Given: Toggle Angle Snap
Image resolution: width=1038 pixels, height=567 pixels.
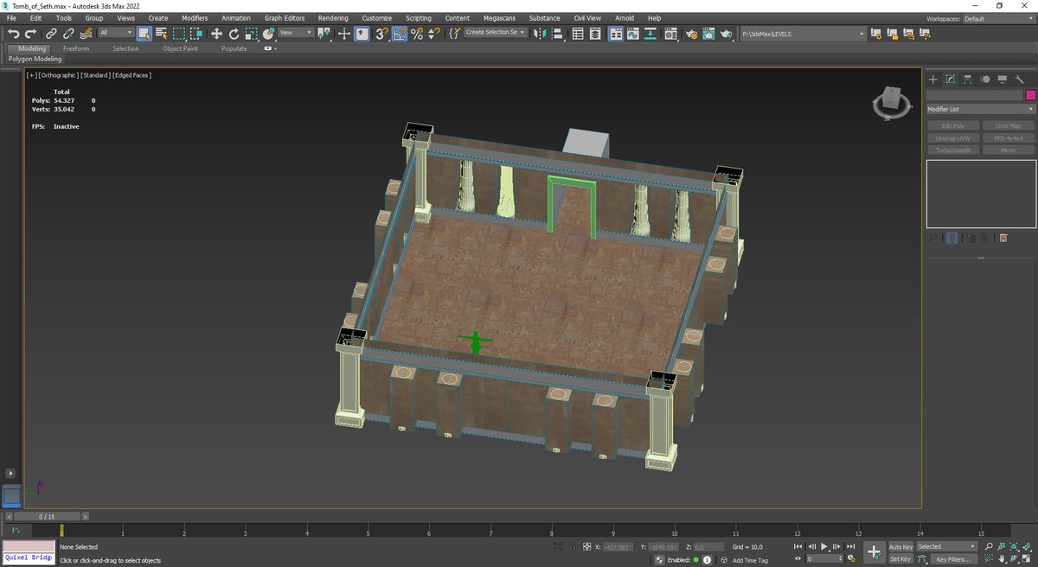Looking at the screenshot, I should (400, 33).
